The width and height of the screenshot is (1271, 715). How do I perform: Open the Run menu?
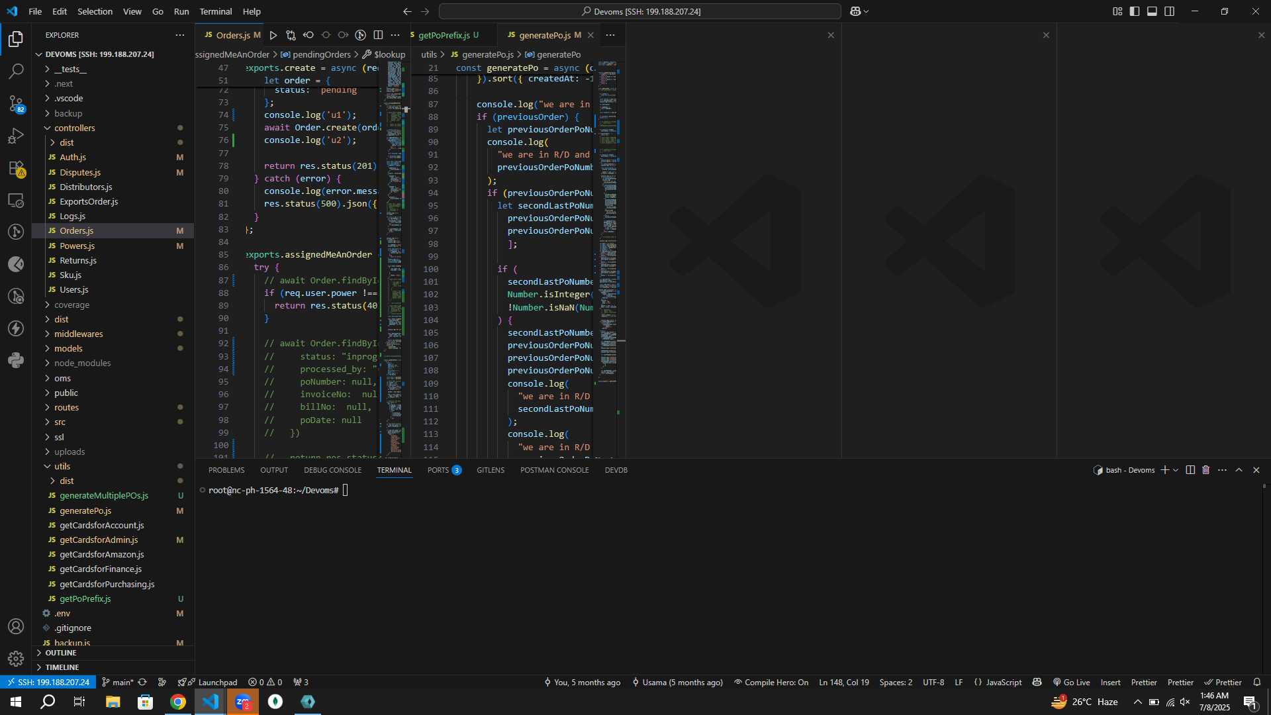pos(181,11)
